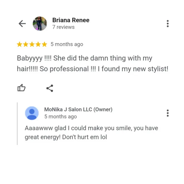184x184 pixels.
Task: Share the review using the share icon
Action: pyautogui.click(x=50, y=88)
